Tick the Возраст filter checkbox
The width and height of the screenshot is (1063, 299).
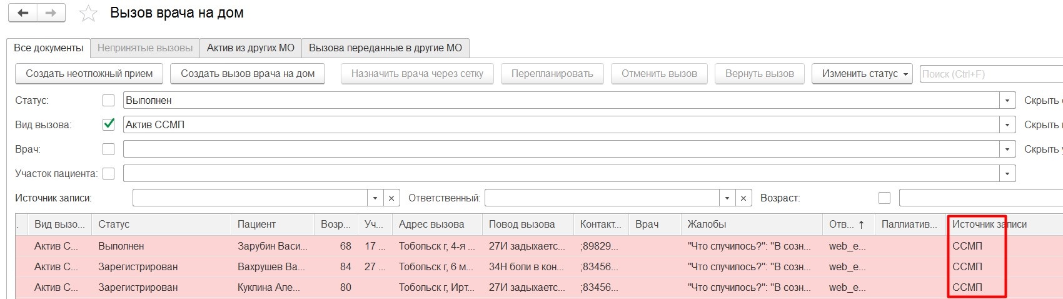tap(884, 198)
